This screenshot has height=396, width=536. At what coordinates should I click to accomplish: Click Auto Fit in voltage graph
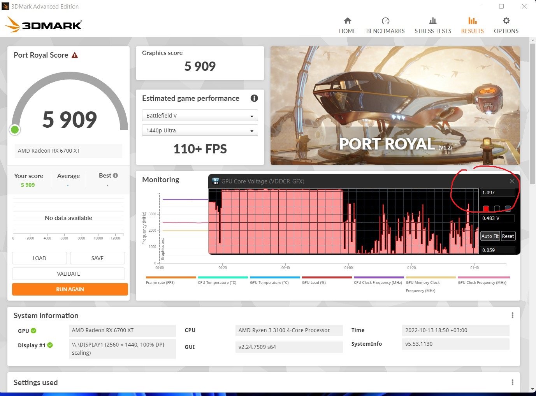(x=490, y=236)
